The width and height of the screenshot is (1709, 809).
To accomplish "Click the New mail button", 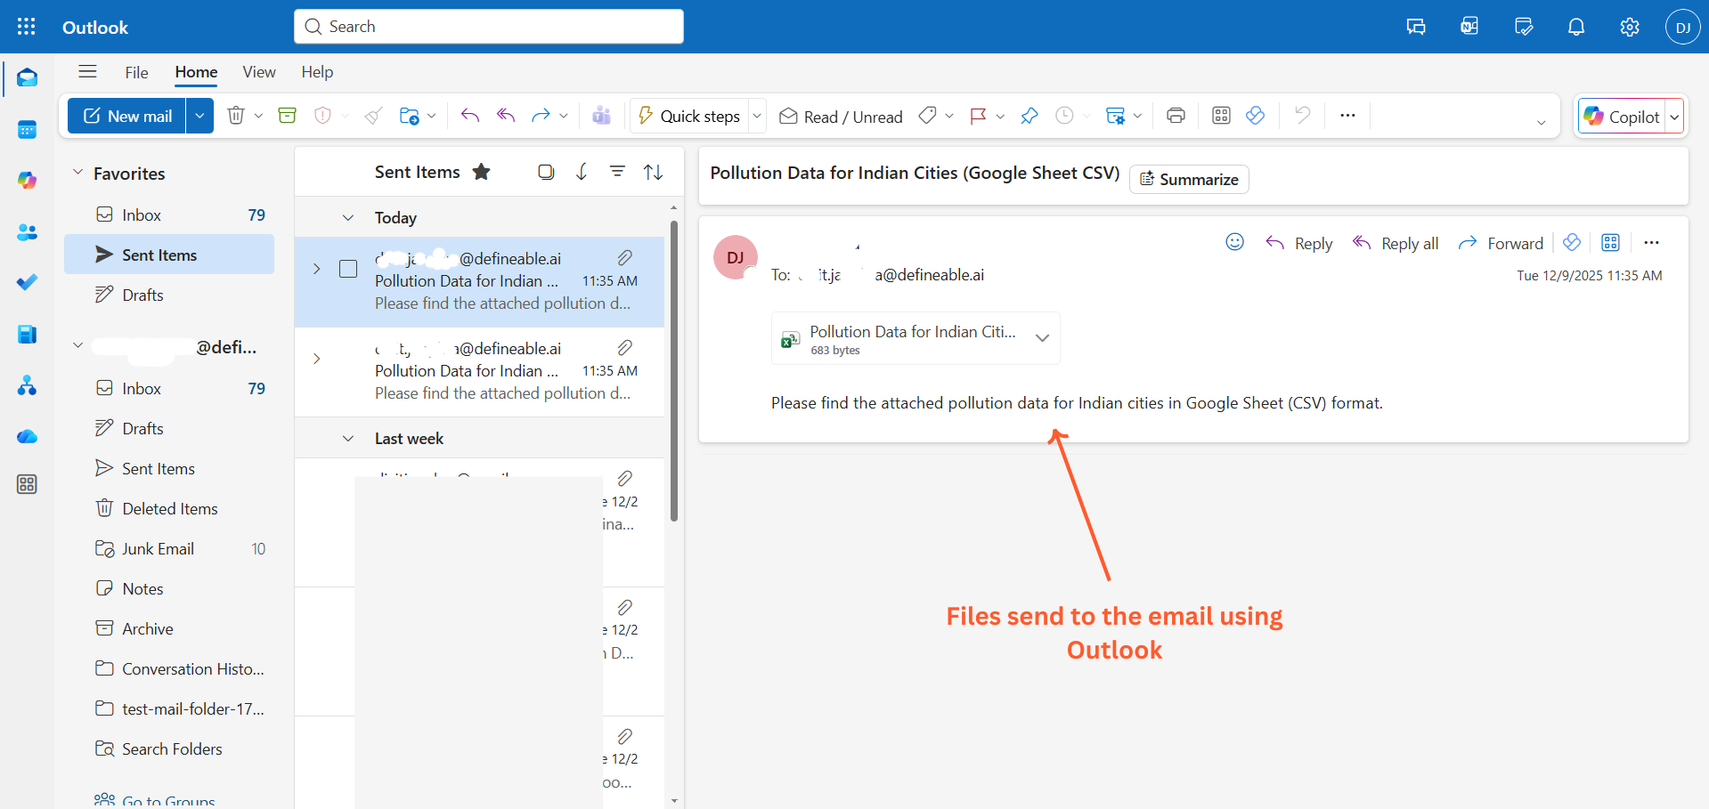I will click(x=127, y=116).
